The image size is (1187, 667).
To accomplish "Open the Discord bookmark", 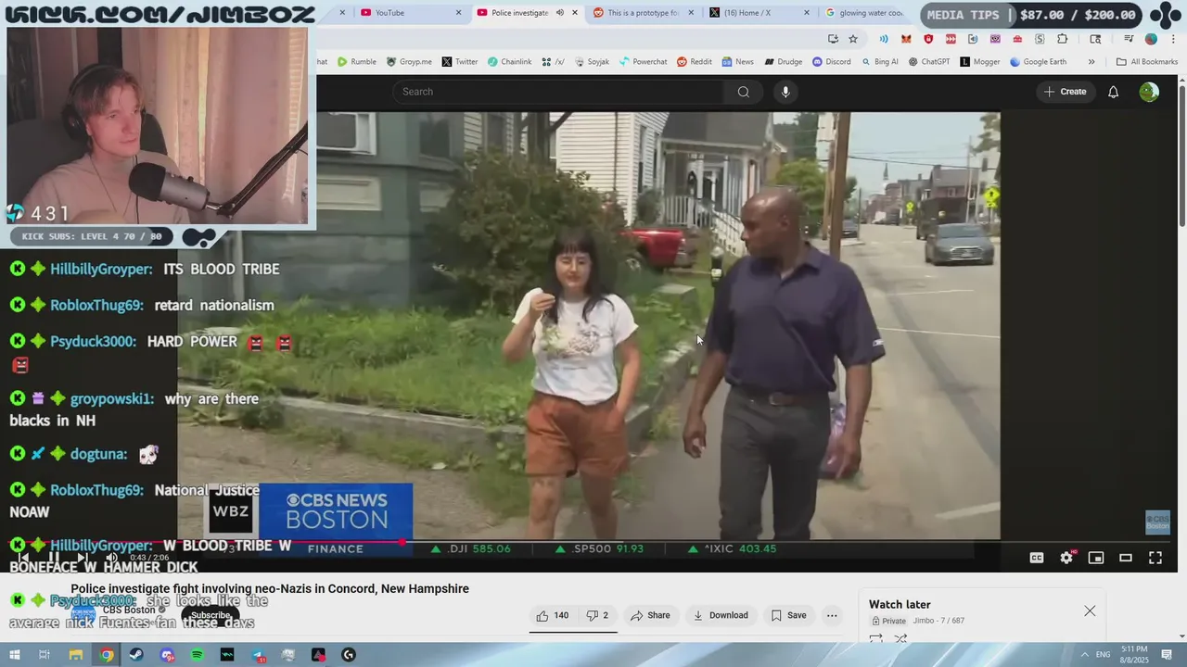I will (832, 62).
